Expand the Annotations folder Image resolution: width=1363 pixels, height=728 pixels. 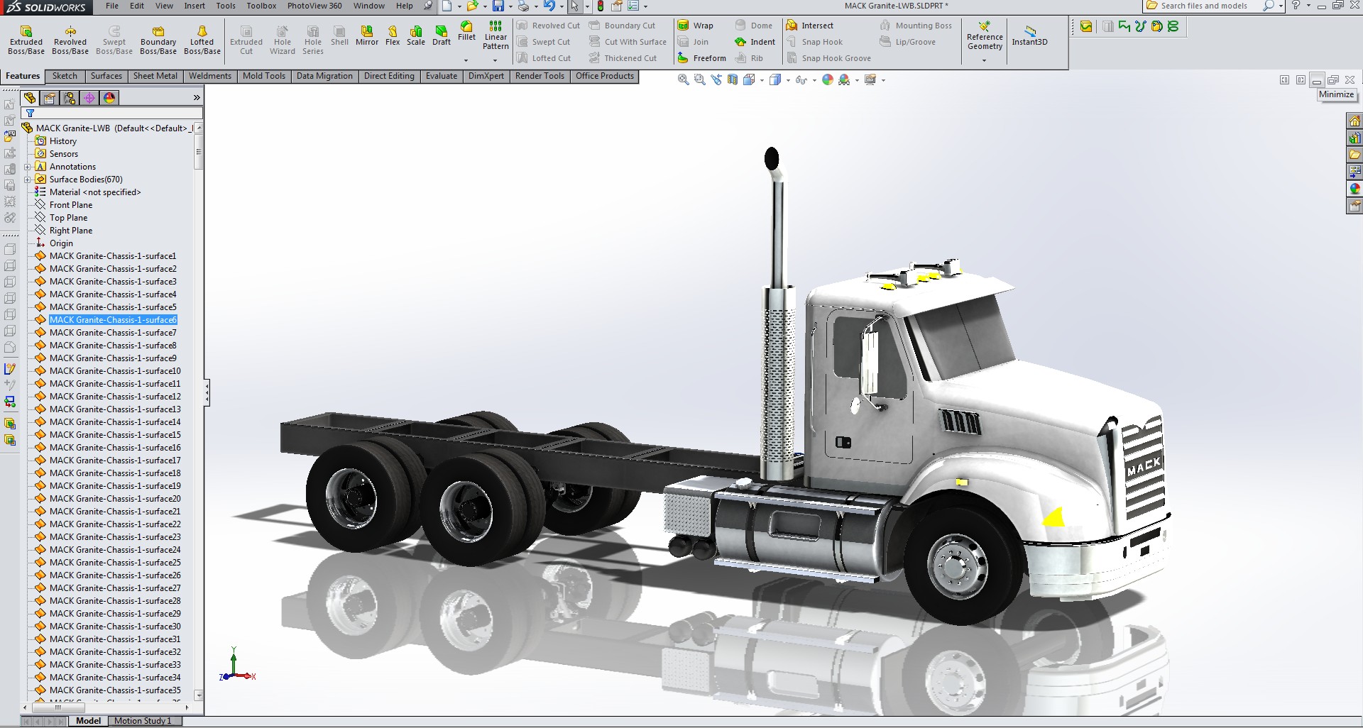click(28, 167)
